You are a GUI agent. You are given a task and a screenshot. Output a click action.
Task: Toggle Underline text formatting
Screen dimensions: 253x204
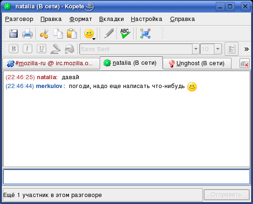(x=41, y=49)
